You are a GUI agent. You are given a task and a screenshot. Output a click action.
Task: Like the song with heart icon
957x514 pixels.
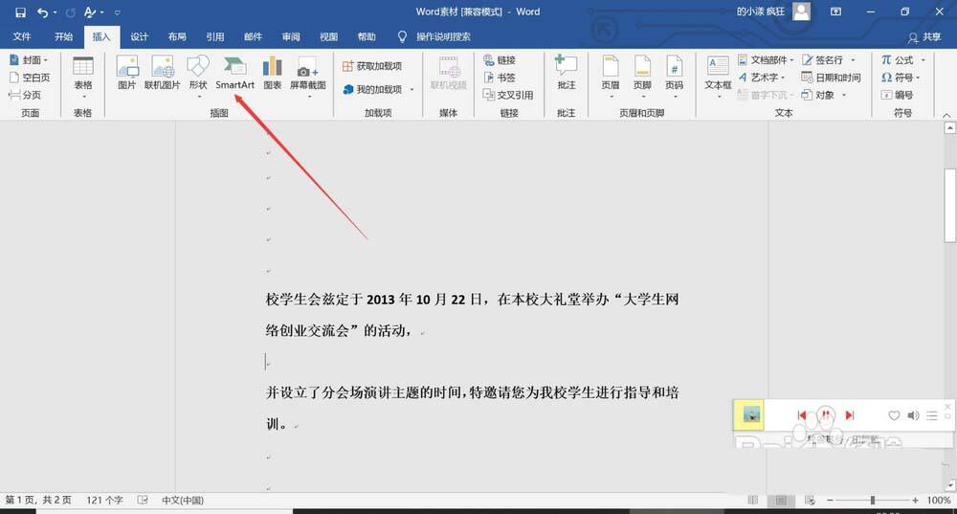click(894, 415)
